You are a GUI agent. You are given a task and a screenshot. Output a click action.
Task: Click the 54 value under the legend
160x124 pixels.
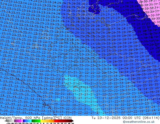(73, 123)
